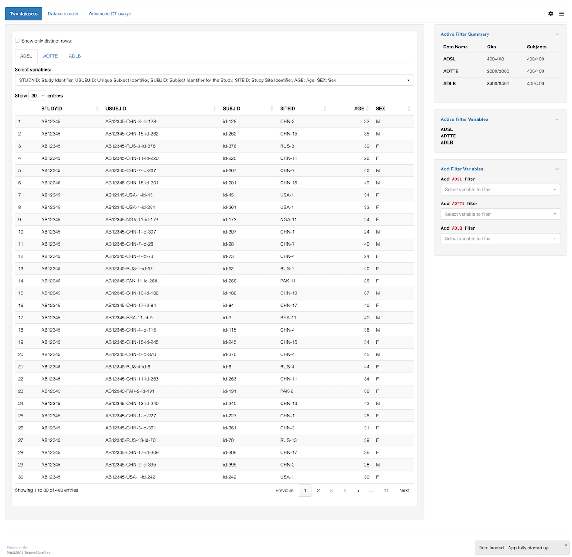This screenshot has height=557, width=572.
Task: Open the Advanced DT usage tab
Action: (x=109, y=14)
